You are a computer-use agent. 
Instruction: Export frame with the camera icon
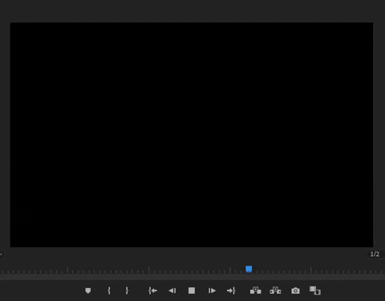pyautogui.click(x=295, y=291)
